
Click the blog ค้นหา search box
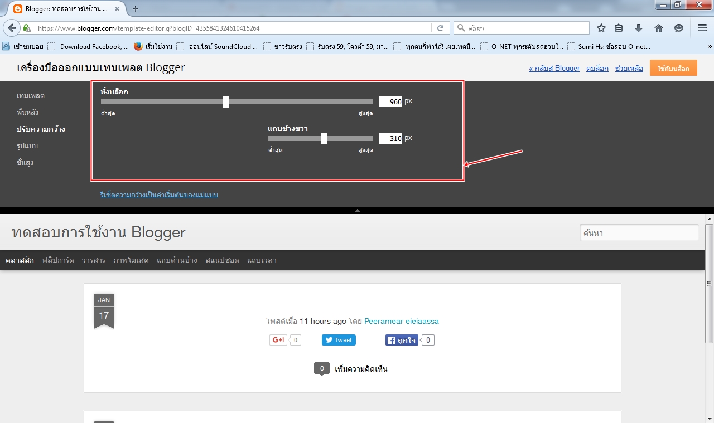click(x=639, y=233)
